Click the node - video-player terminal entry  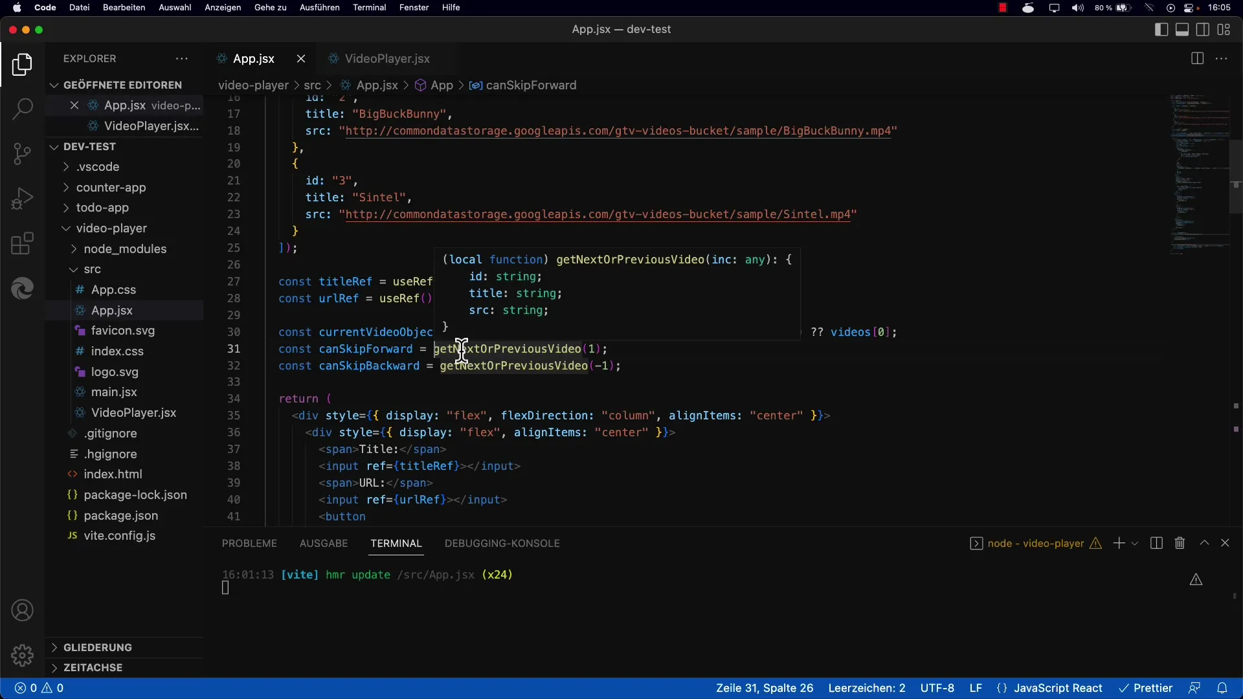pos(1035,543)
